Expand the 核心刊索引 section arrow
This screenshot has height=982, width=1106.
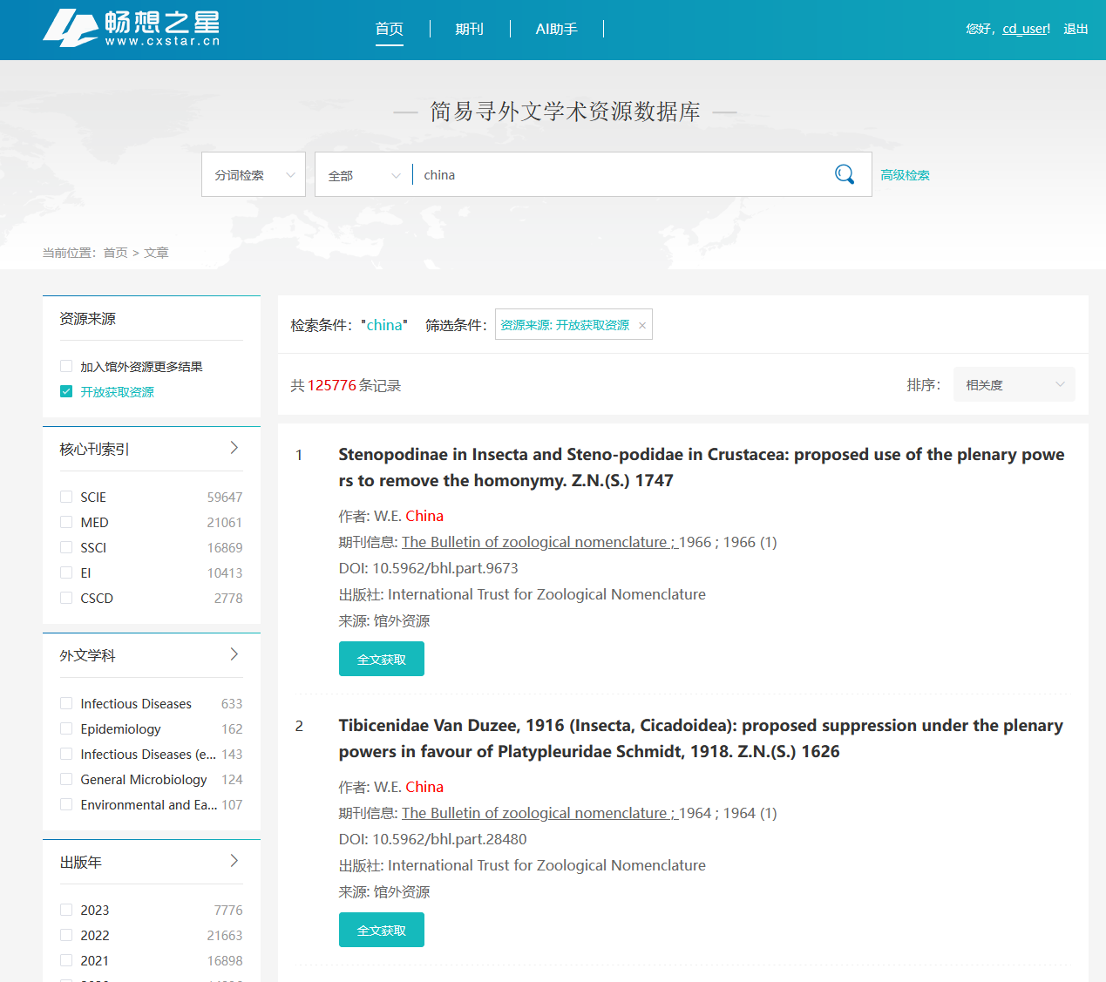pyautogui.click(x=234, y=448)
